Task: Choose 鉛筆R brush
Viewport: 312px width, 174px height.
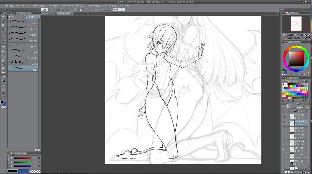Action: pos(23,68)
